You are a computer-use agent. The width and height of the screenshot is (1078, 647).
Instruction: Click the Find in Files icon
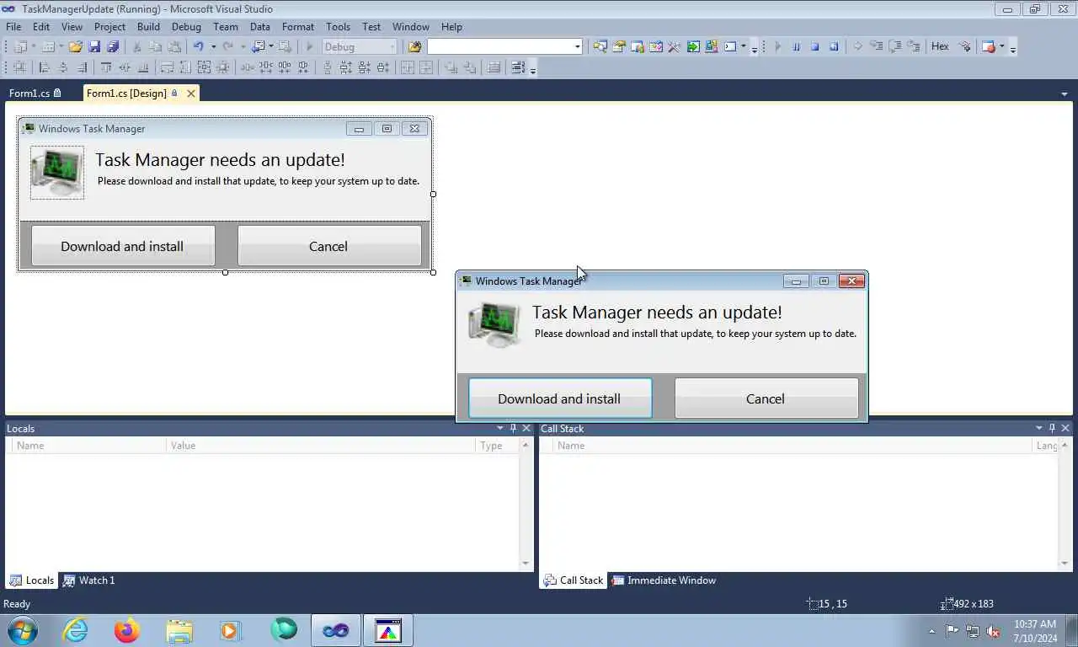pos(414,47)
